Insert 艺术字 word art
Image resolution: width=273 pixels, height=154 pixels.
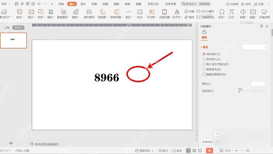[177, 14]
